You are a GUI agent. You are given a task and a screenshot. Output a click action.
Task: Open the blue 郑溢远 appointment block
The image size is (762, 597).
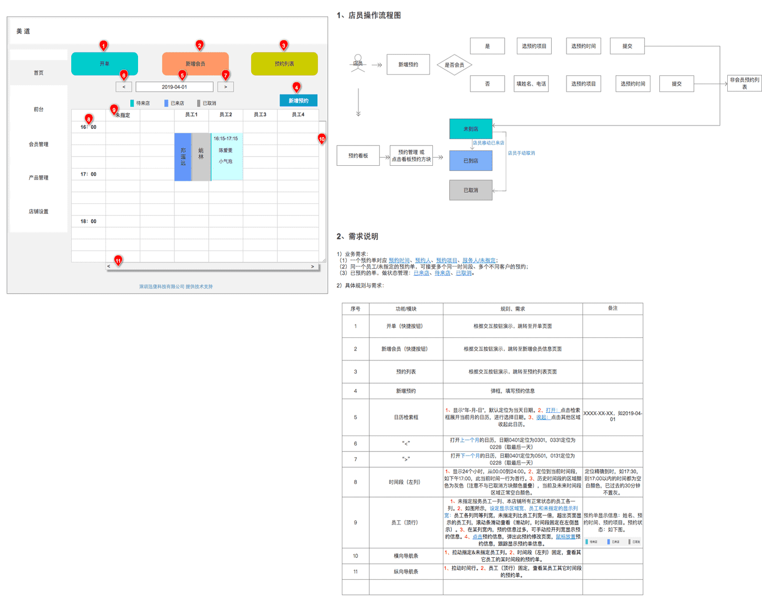(x=183, y=157)
